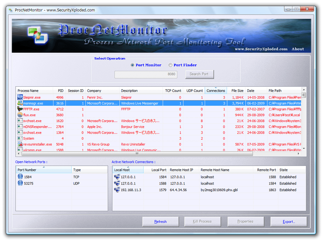This screenshot has height=242, width=323.
Task: Select the UDP type cell
Action: pos(76,183)
